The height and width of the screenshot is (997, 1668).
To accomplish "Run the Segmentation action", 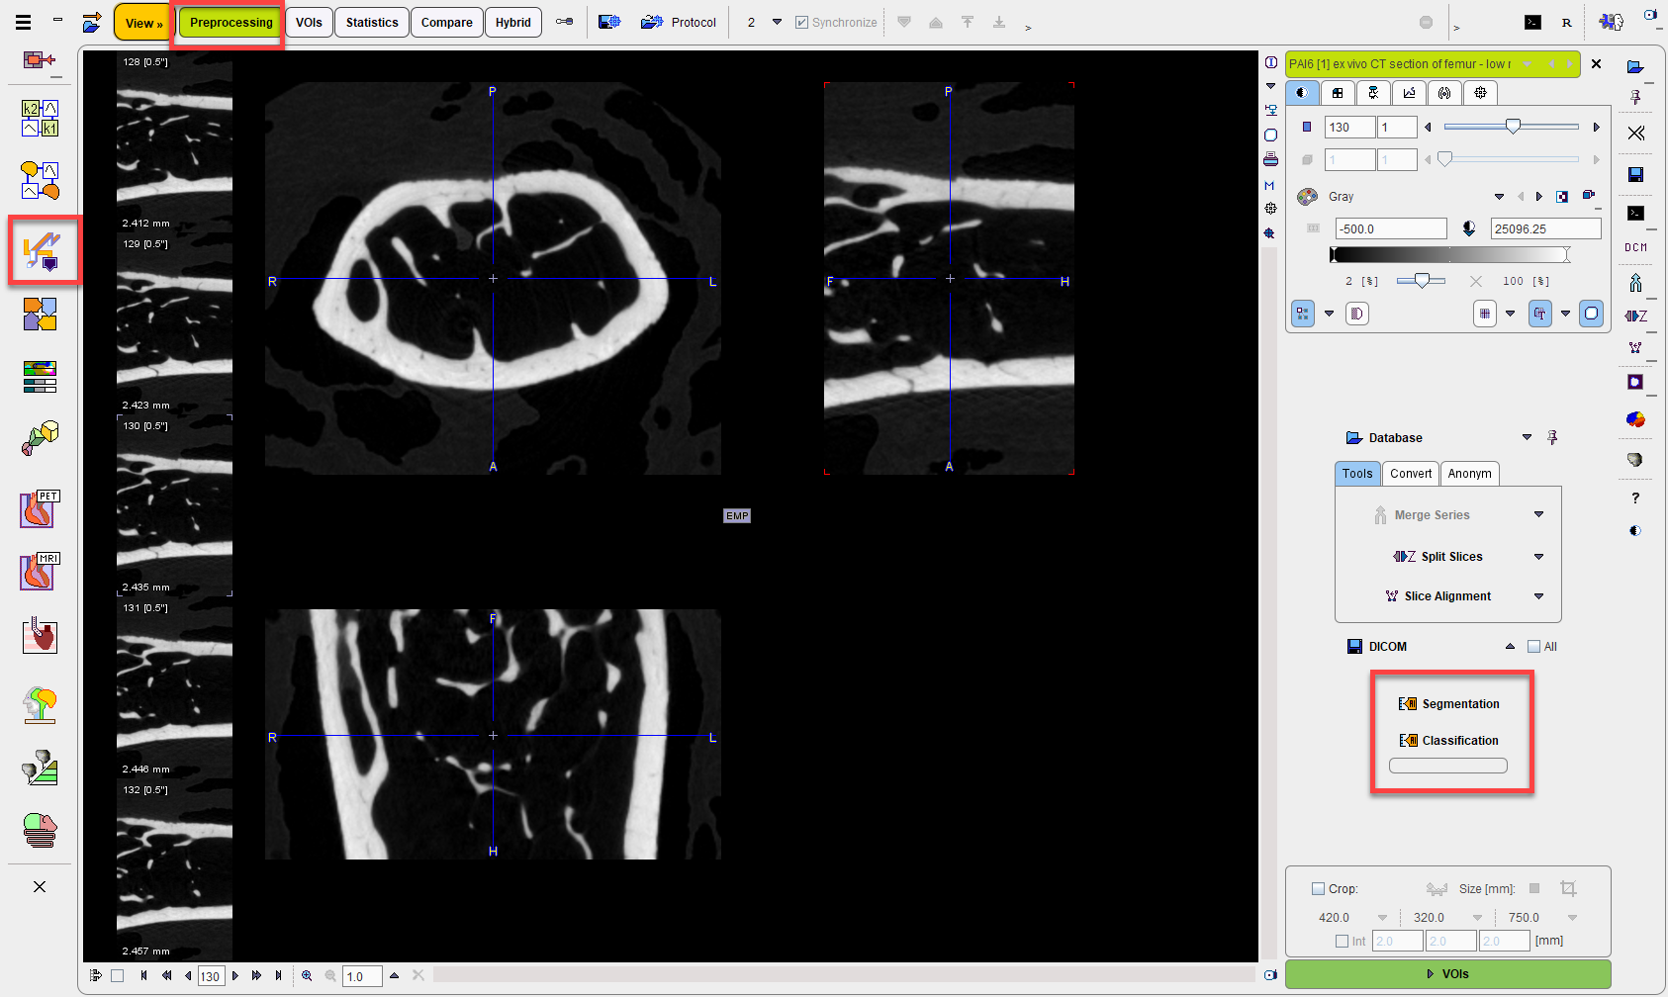I will click(1449, 704).
